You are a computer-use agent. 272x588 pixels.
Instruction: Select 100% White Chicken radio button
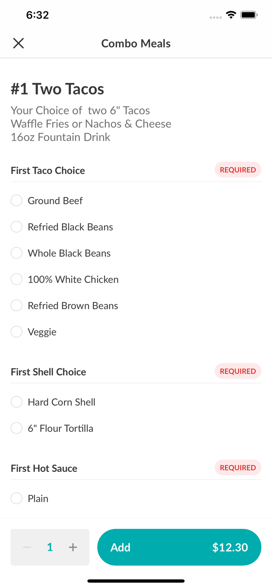16,279
